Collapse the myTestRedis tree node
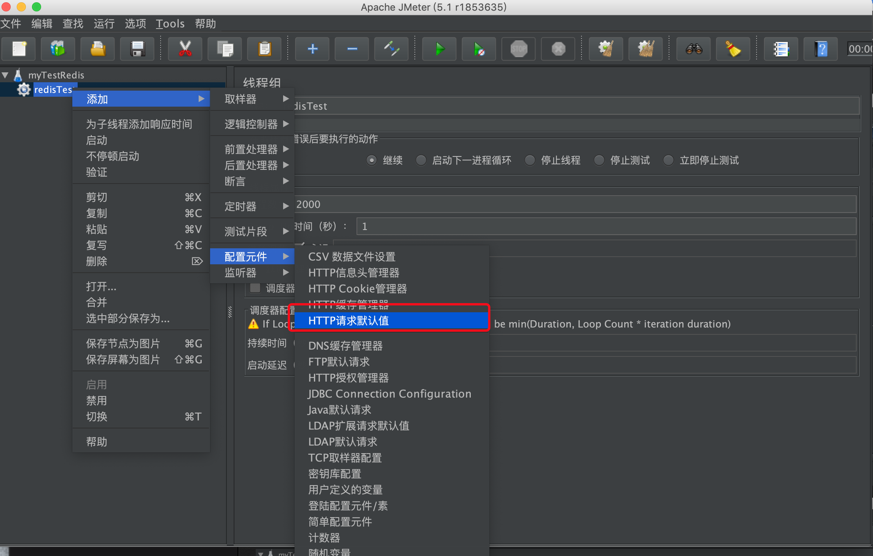873x556 pixels. [5, 75]
